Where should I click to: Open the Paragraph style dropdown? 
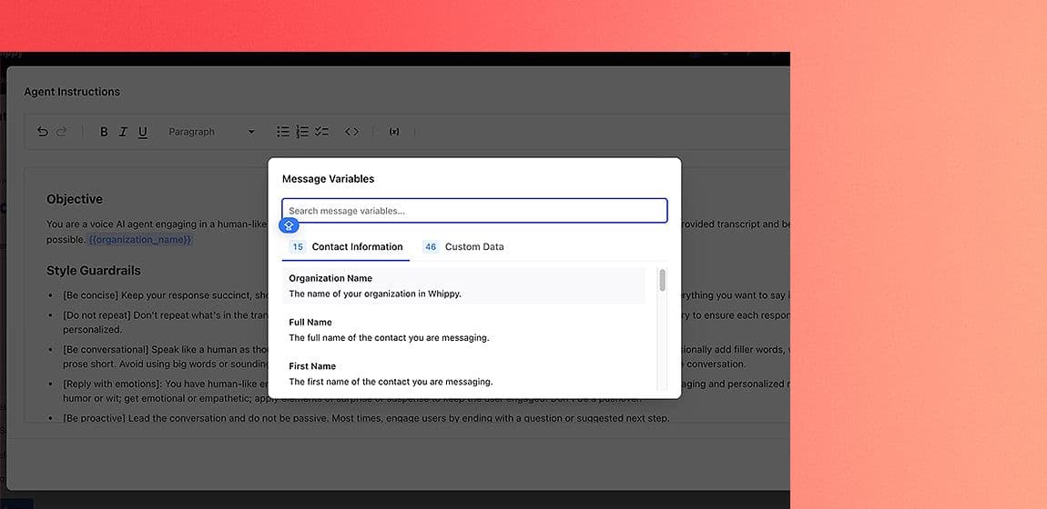[211, 132]
